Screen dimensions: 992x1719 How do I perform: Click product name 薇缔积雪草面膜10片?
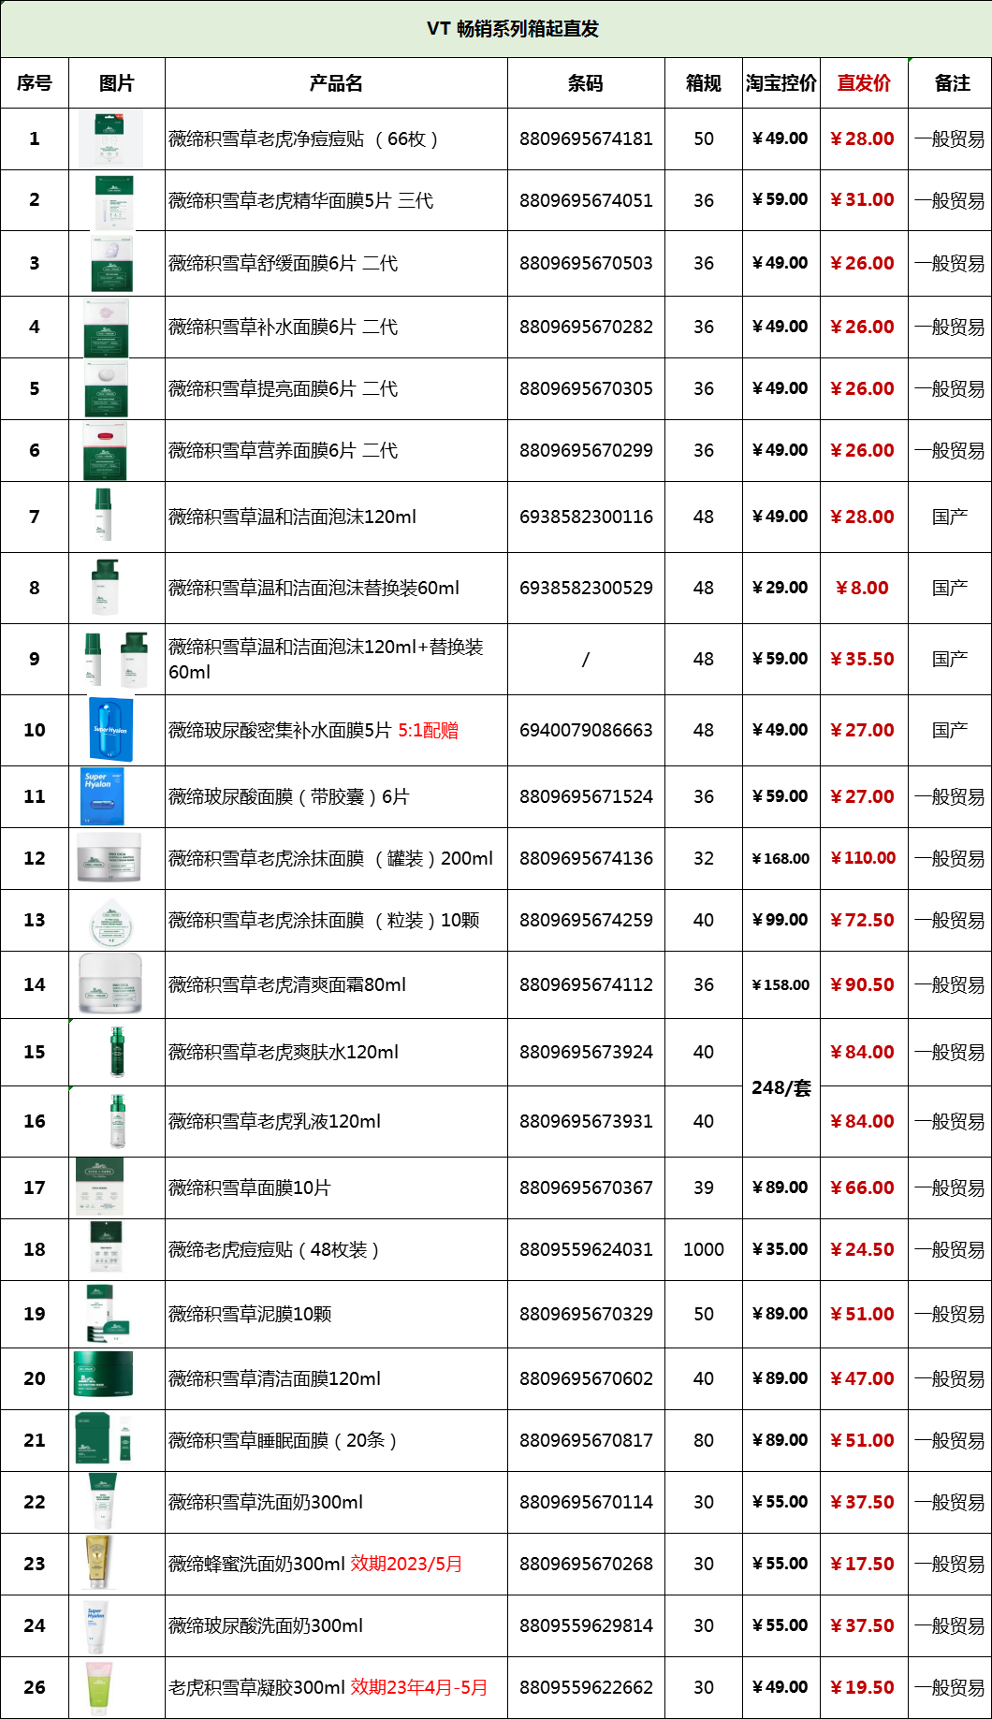(250, 1188)
